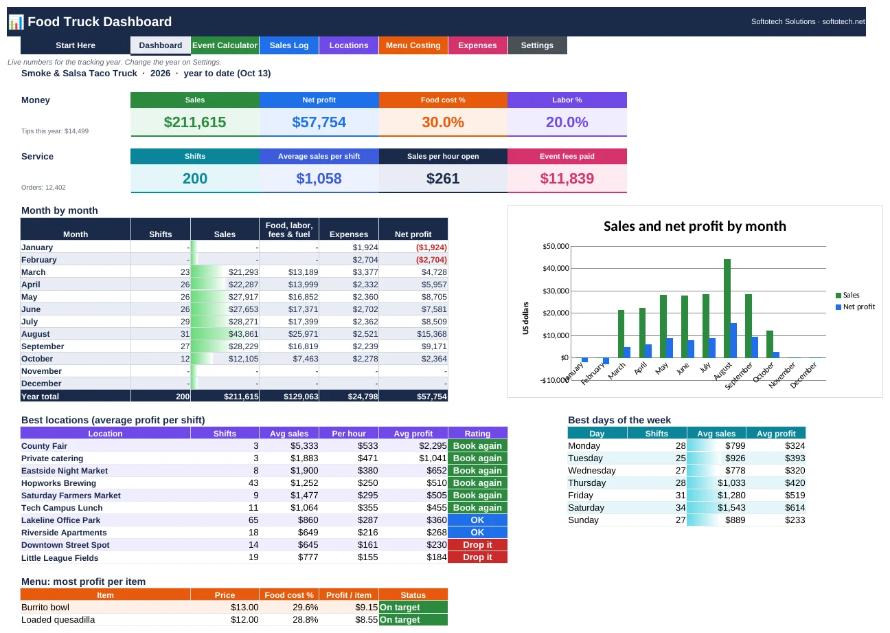Select the Hopworks Brewing location cell
The image size is (890, 633).
click(x=106, y=483)
